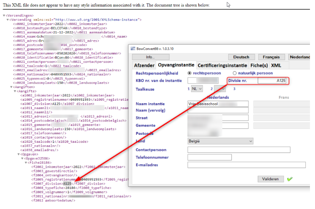Open the XML tab

[x=276, y=65]
